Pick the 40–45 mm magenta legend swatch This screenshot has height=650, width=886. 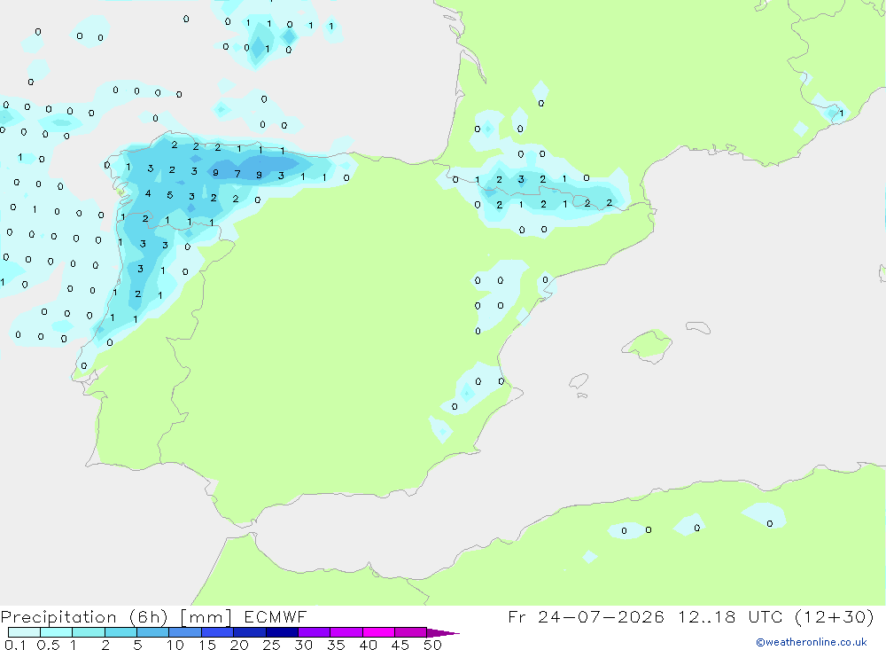[378, 632]
